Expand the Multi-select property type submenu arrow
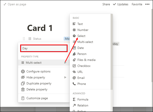This screenshot has height=112, width=153. [65, 63]
